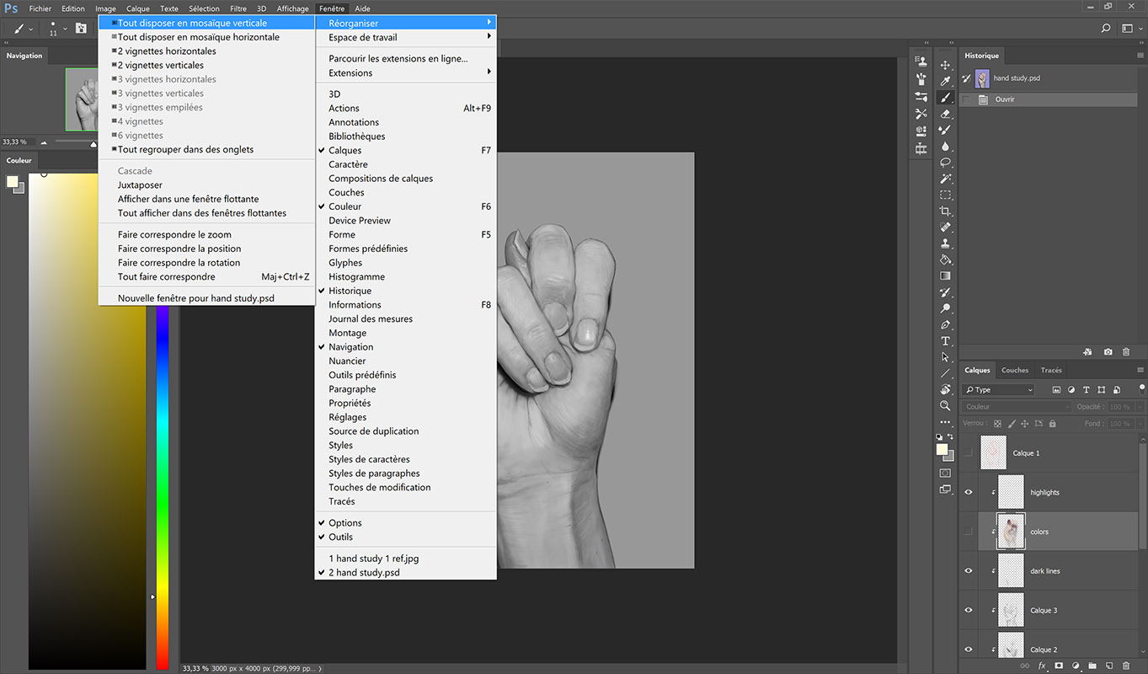Click the foreground color swatch in toolbar
The width and height of the screenshot is (1148, 674).
pos(941,449)
